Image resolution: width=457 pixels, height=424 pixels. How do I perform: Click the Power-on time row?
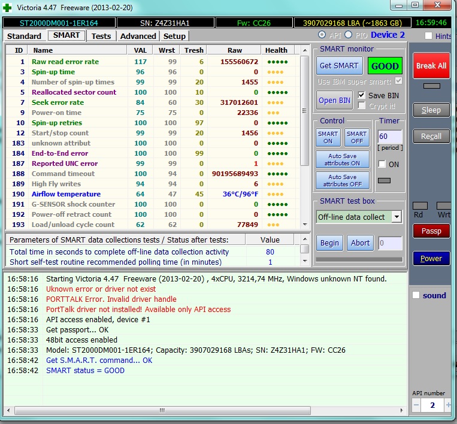point(153,113)
